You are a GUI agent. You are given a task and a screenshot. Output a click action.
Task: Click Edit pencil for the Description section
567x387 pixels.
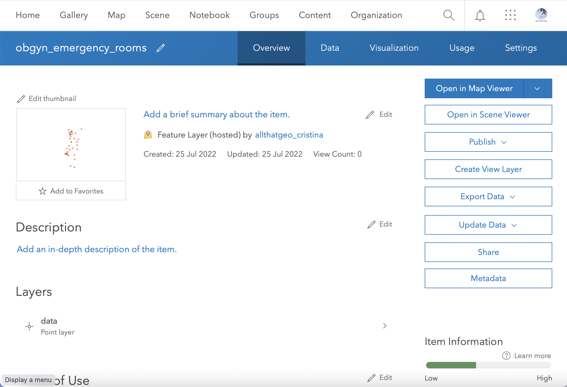tap(371, 224)
